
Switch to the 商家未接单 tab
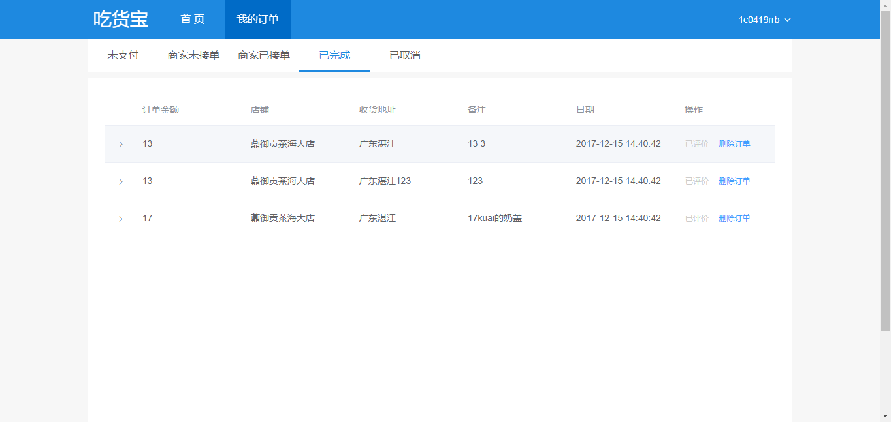pos(193,55)
